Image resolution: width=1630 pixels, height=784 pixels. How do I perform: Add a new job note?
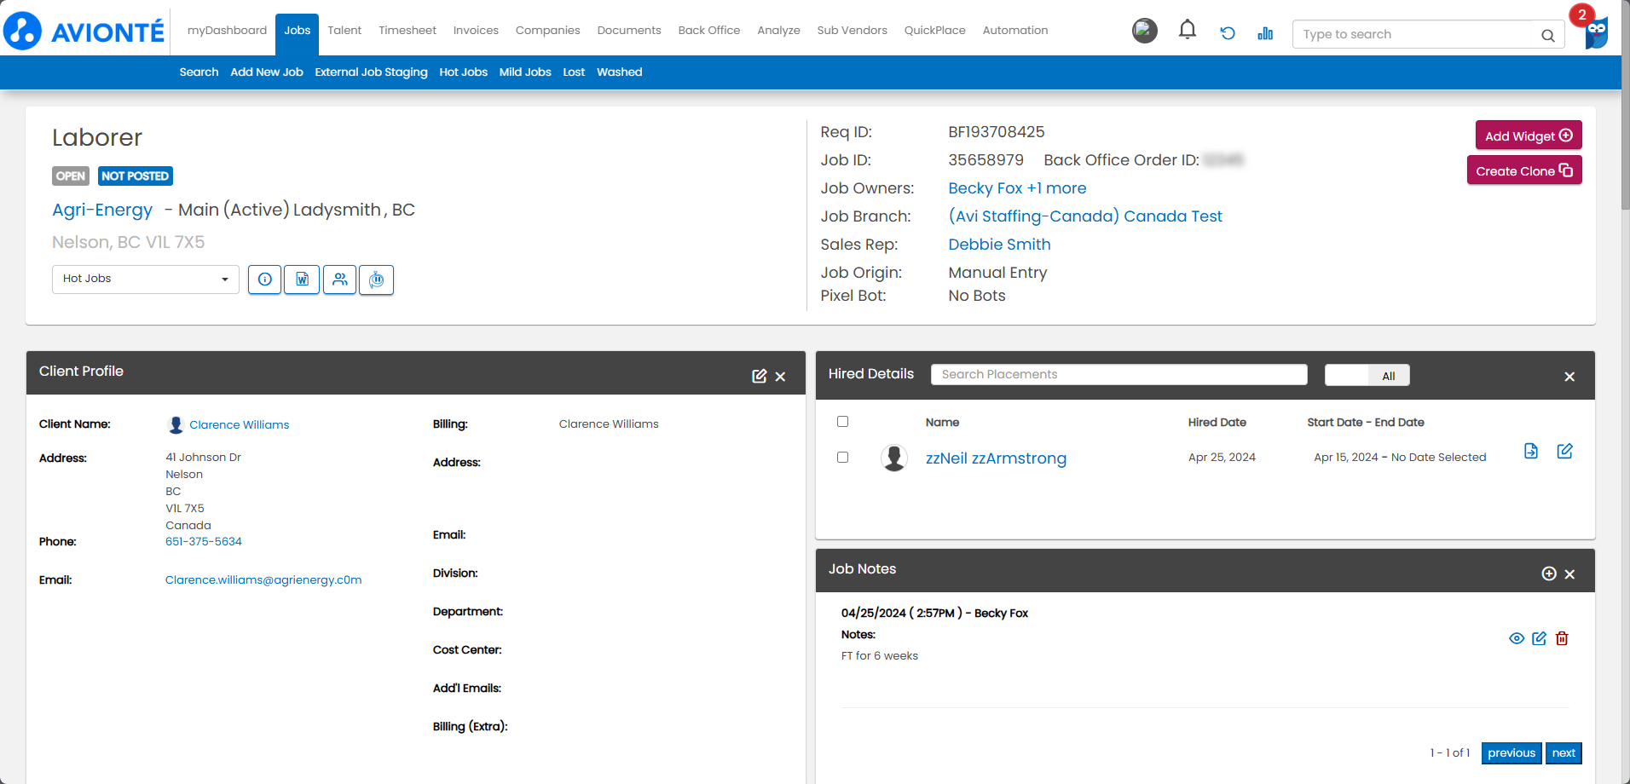click(1549, 574)
